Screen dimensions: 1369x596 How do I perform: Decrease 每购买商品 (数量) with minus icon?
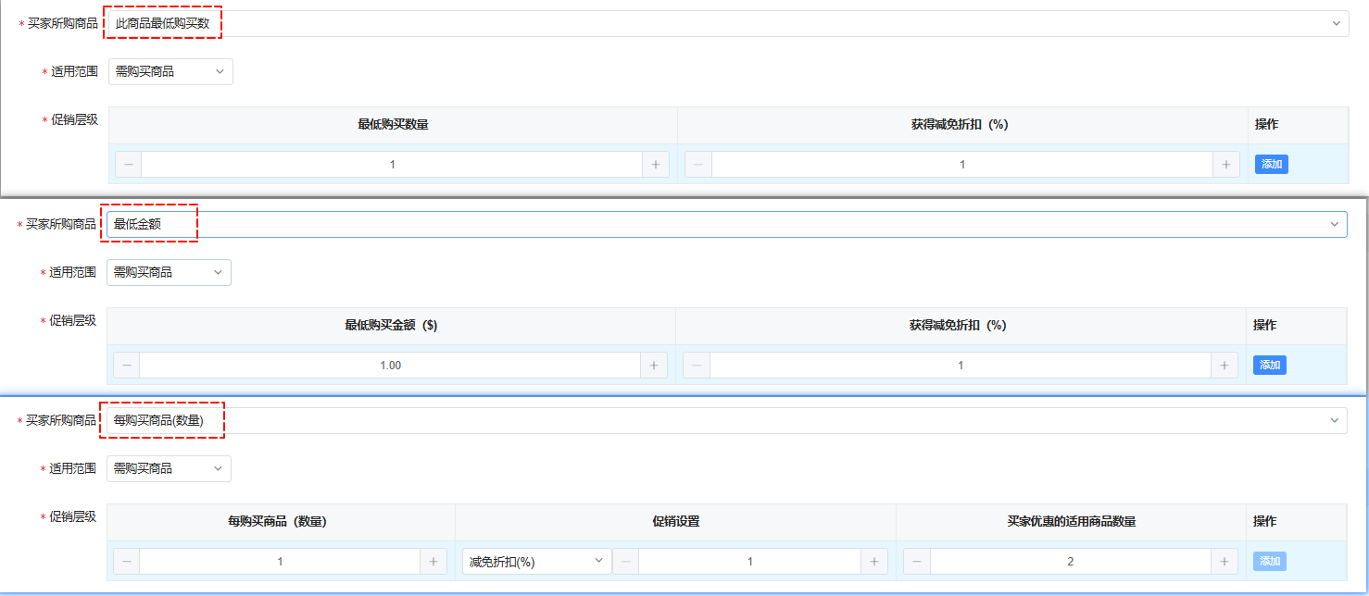(x=126, y=562)
